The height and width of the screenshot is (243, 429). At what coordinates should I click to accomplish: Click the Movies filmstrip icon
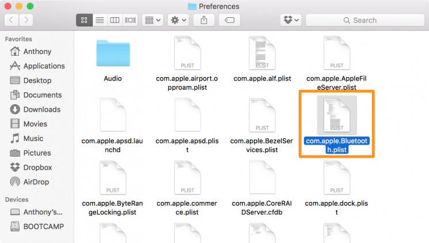[15, 124]
